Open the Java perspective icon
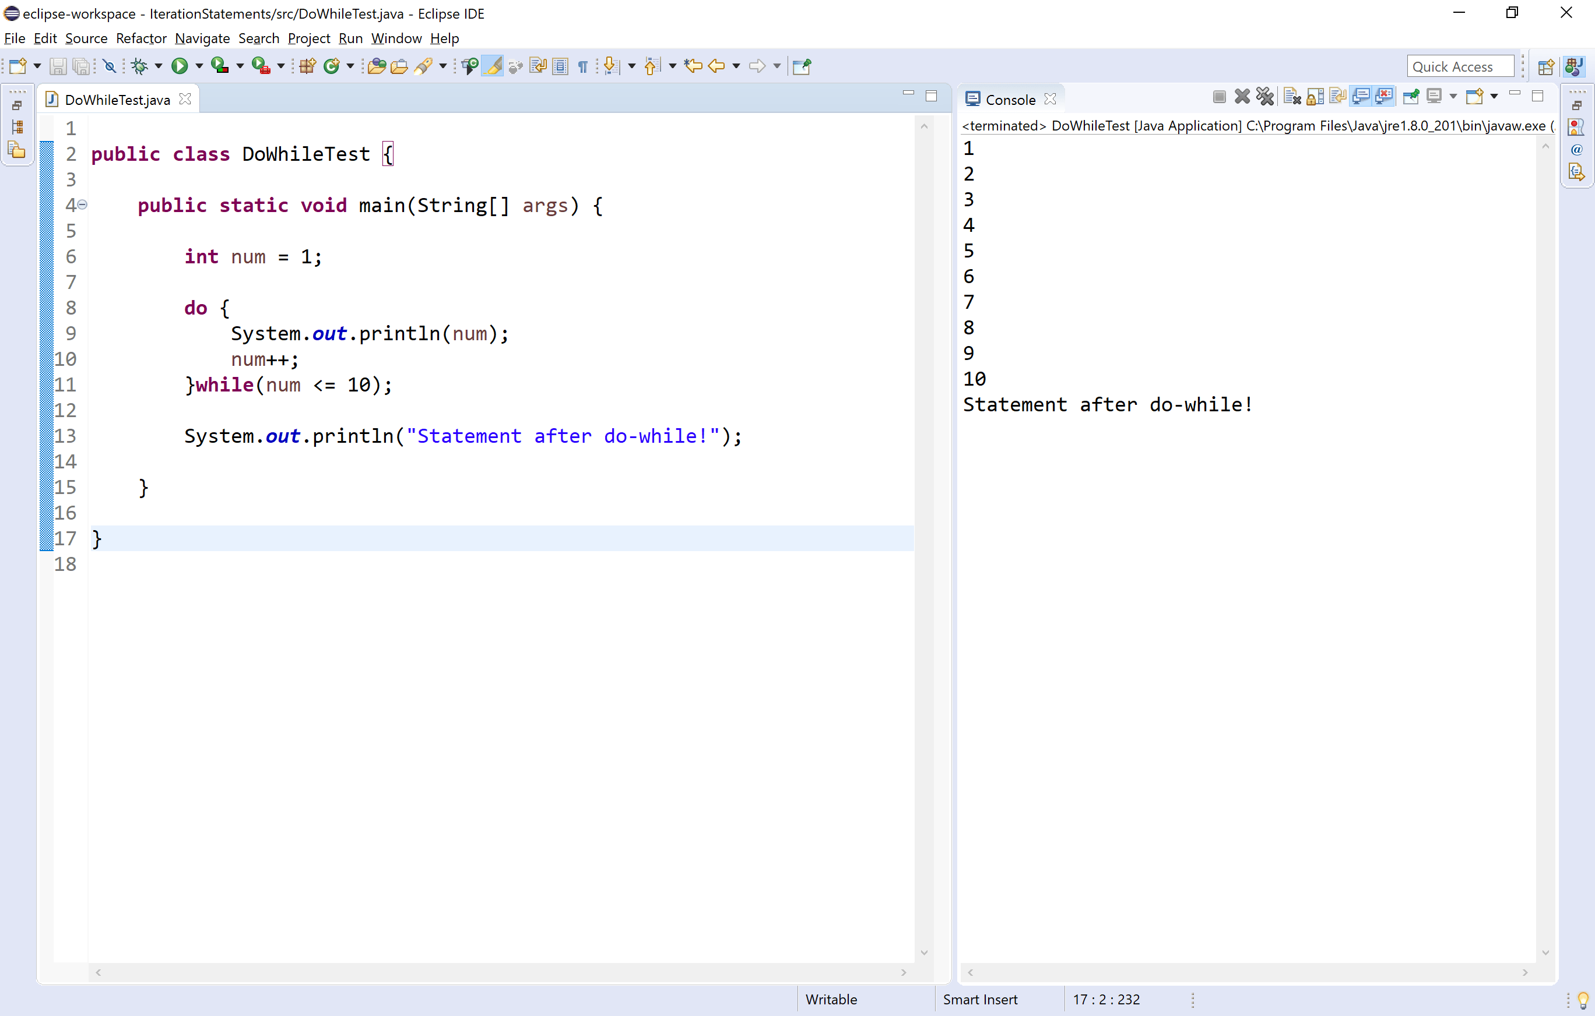This screenshot has width=1595, height=1016. tap(1575, 65)
